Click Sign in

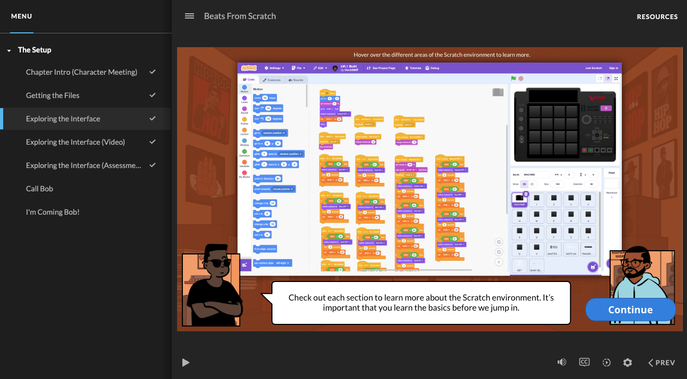(x=613, y=68)
